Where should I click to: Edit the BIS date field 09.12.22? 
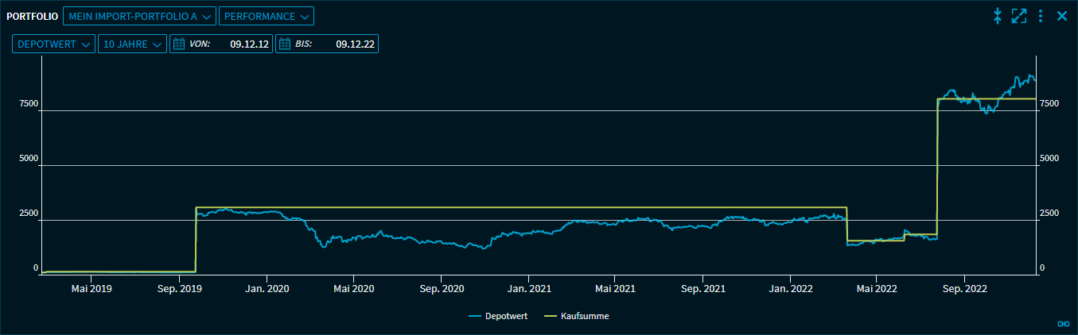pos(355,44)
